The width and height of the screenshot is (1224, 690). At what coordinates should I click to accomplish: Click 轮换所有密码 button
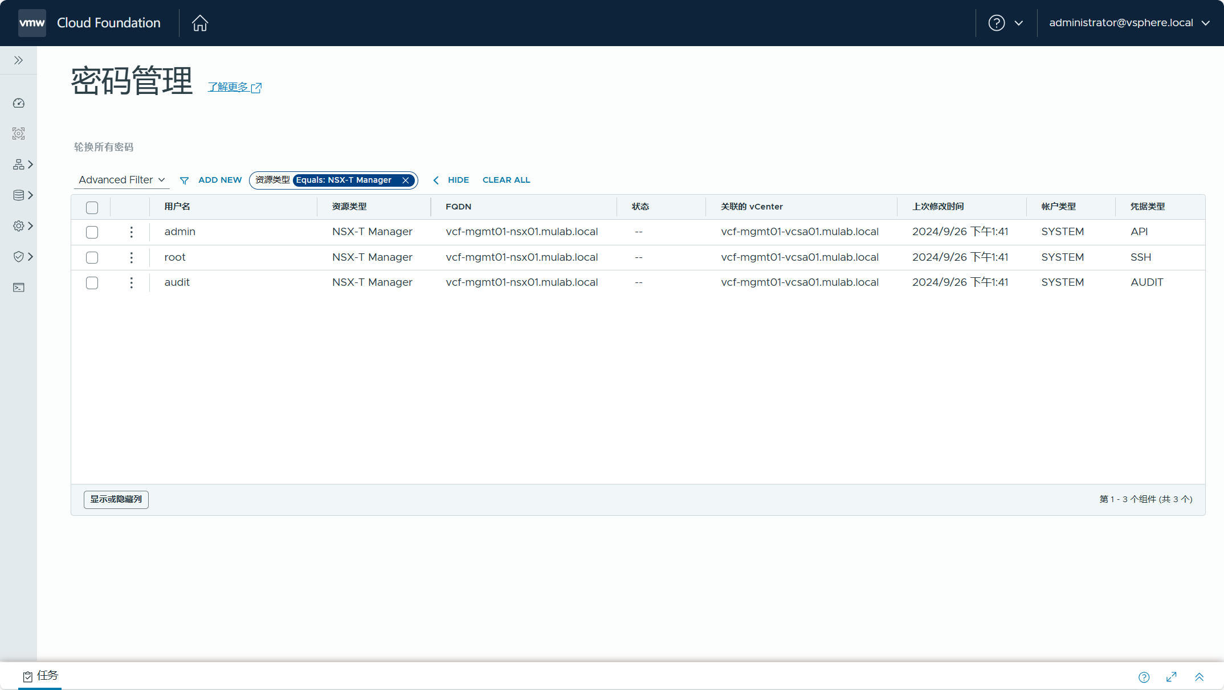104,147
